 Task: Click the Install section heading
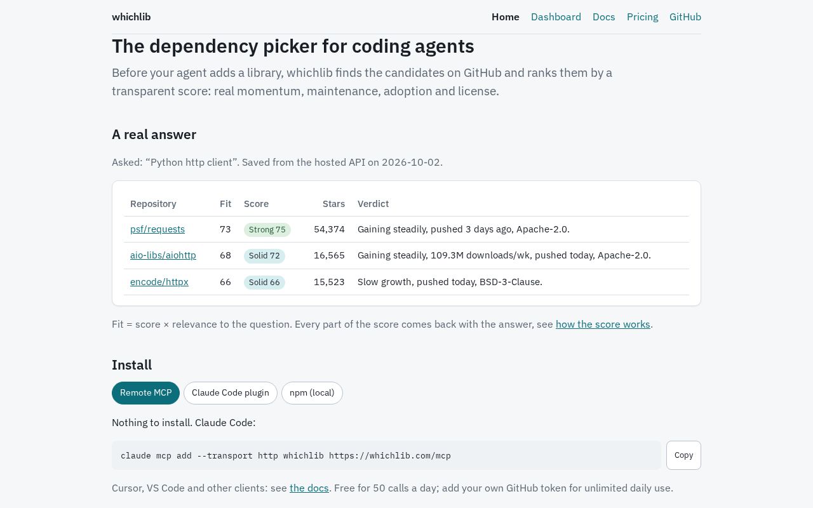(131, 365)
